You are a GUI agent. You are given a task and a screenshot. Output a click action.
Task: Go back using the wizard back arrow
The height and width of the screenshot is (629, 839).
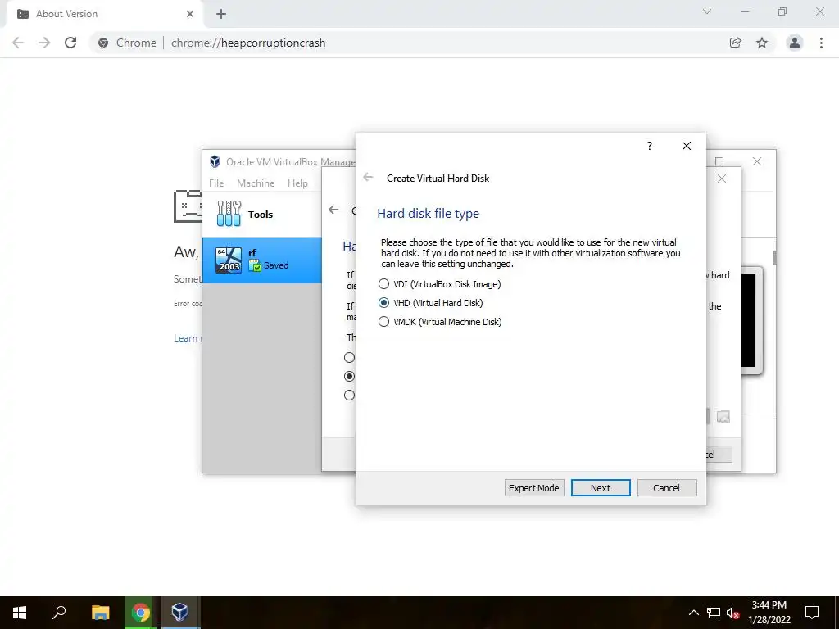coord(368,178)
